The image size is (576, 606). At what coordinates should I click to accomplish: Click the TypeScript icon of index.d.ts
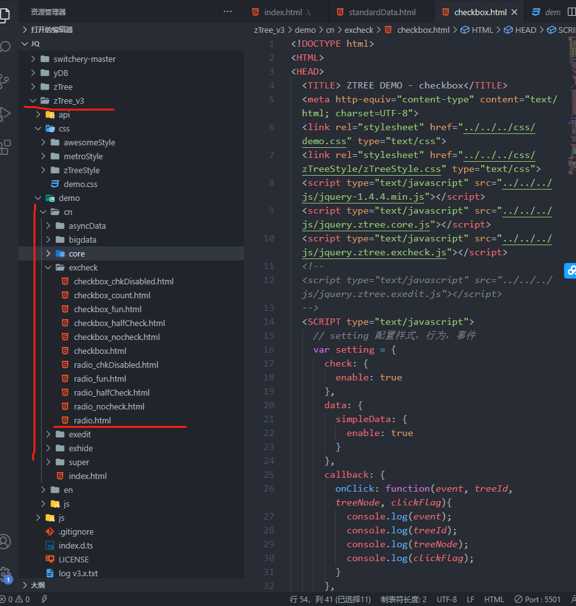(x=50, y=545)
